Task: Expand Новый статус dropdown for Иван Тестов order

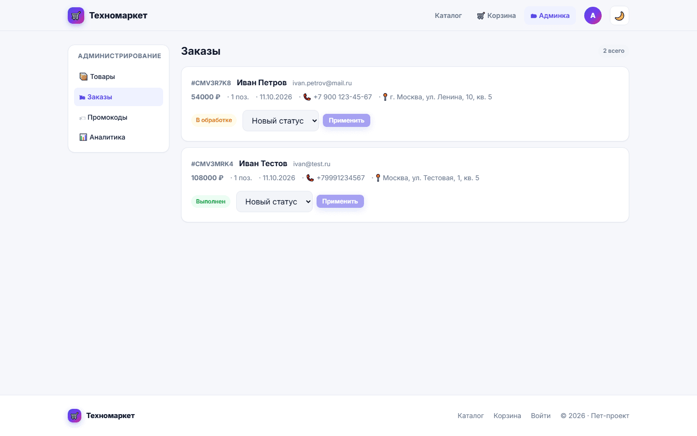Action: [274, 202]
